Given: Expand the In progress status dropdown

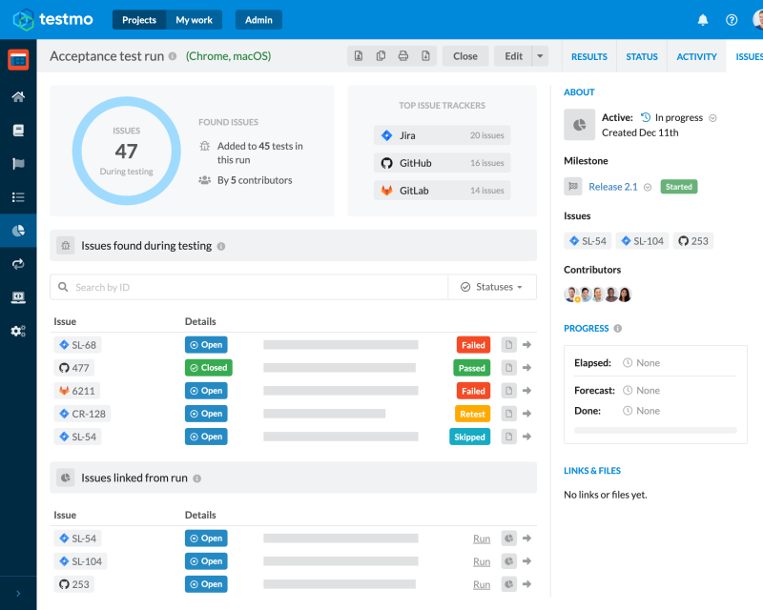Looking at the screenshot, I should pyautogui.click(x=712, y=118).
